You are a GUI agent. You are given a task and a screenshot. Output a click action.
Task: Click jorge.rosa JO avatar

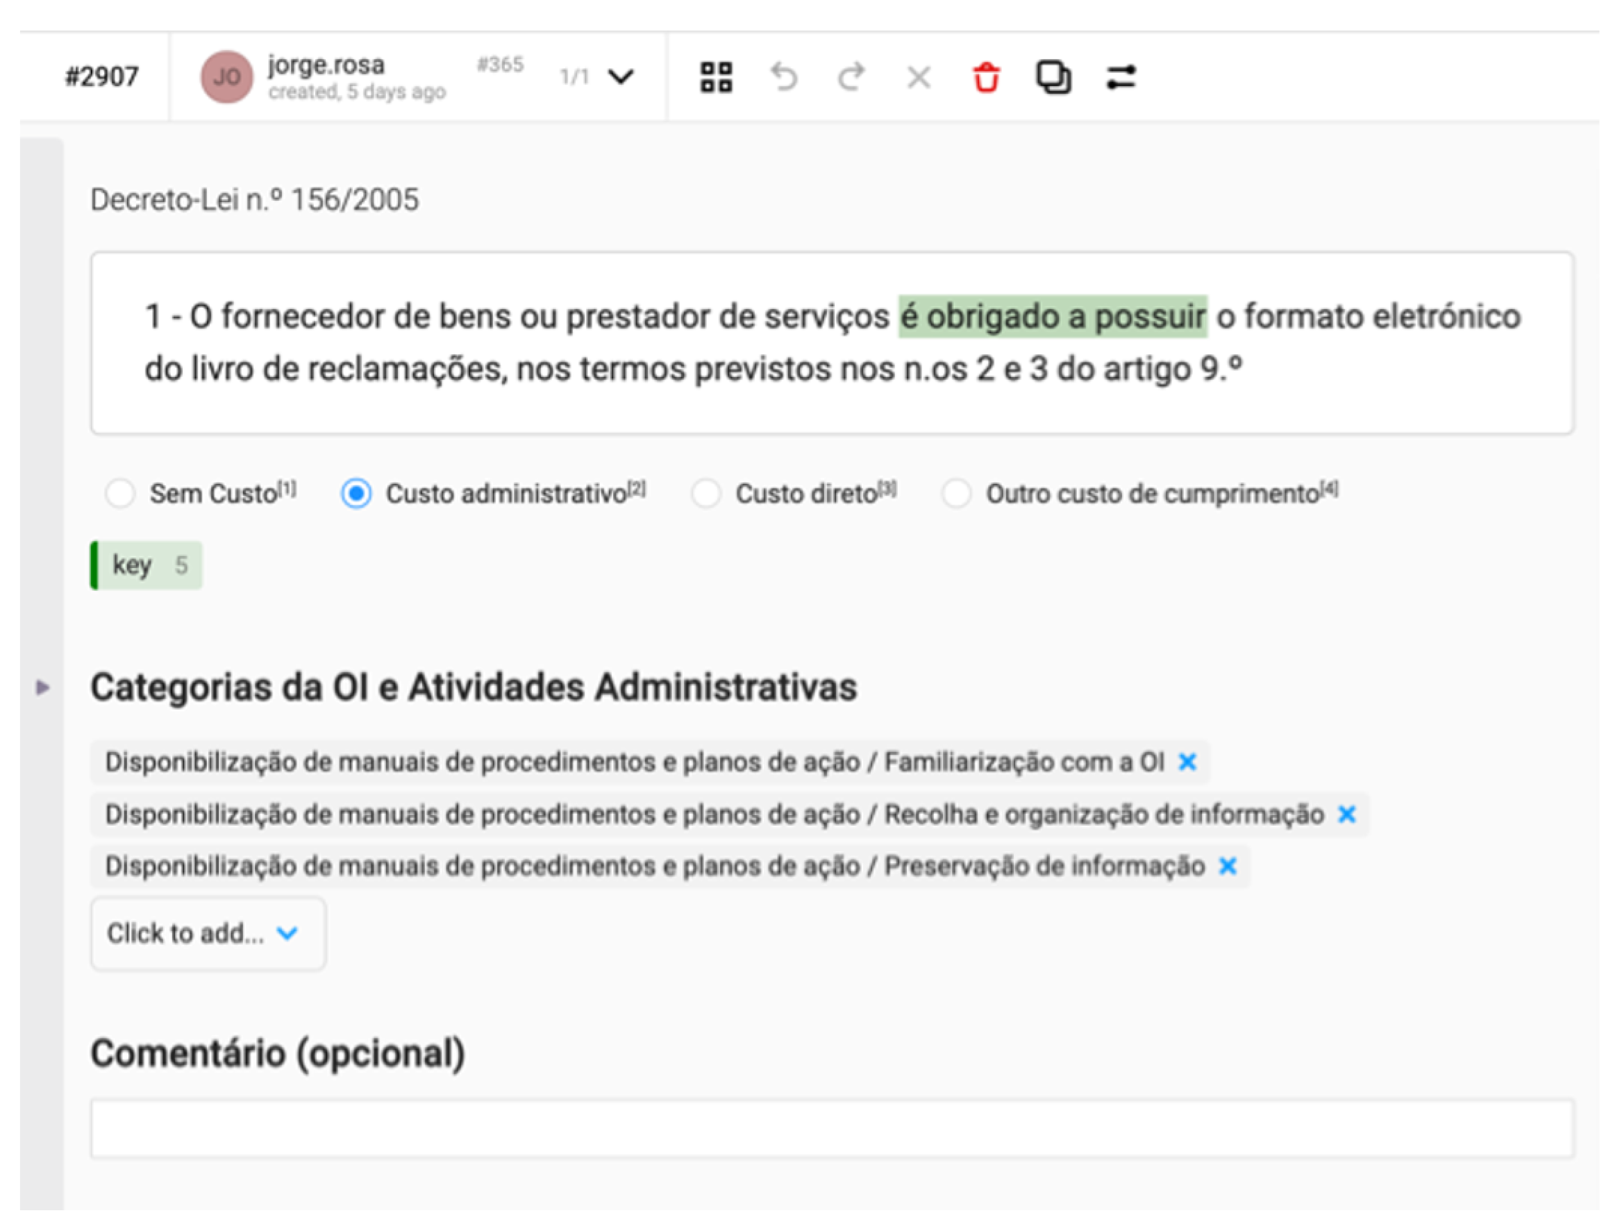(x=226, y=77)
